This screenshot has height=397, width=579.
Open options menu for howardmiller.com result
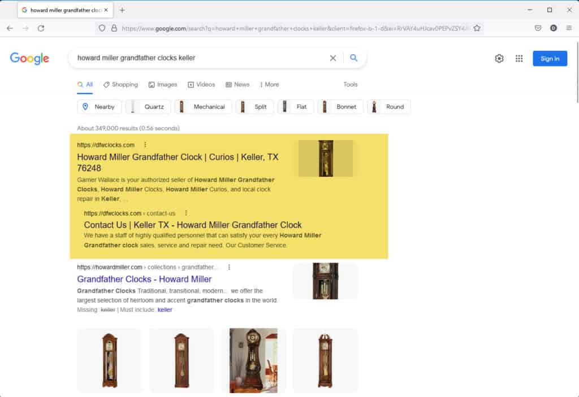(229, 267)
